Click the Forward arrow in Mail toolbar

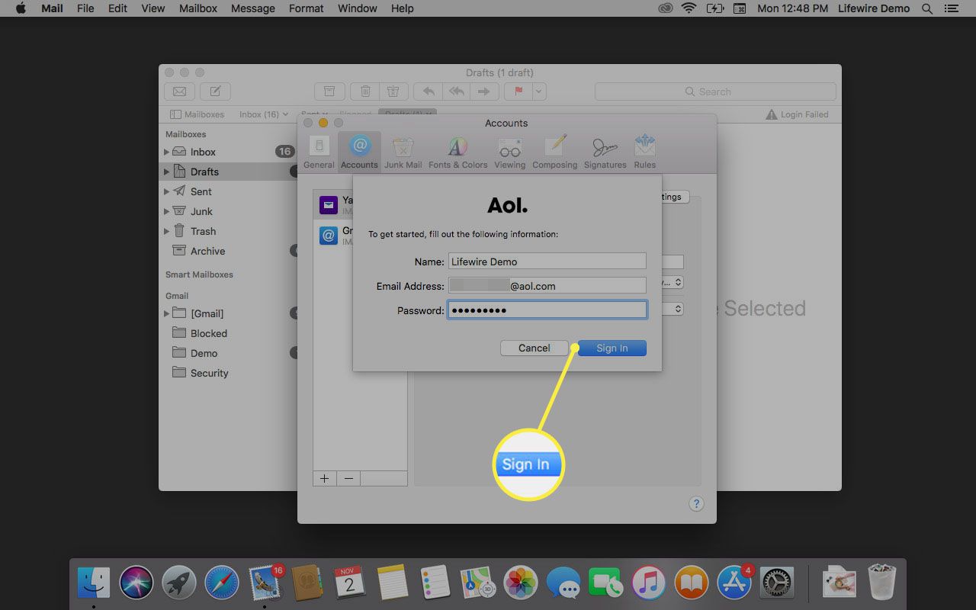click(483, 91)
